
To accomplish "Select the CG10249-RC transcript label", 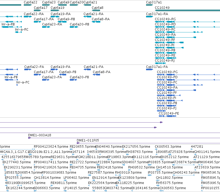I will tap(165, 29).
